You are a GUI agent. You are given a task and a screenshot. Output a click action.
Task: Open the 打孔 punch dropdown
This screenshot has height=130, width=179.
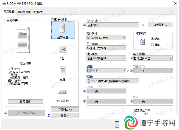(153, 101)
